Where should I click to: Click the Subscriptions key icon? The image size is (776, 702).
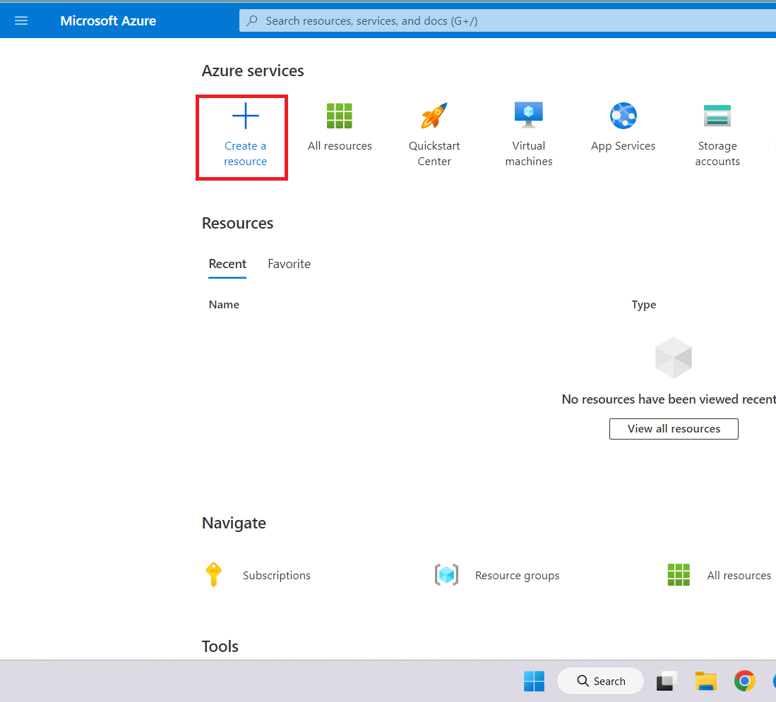213,574
